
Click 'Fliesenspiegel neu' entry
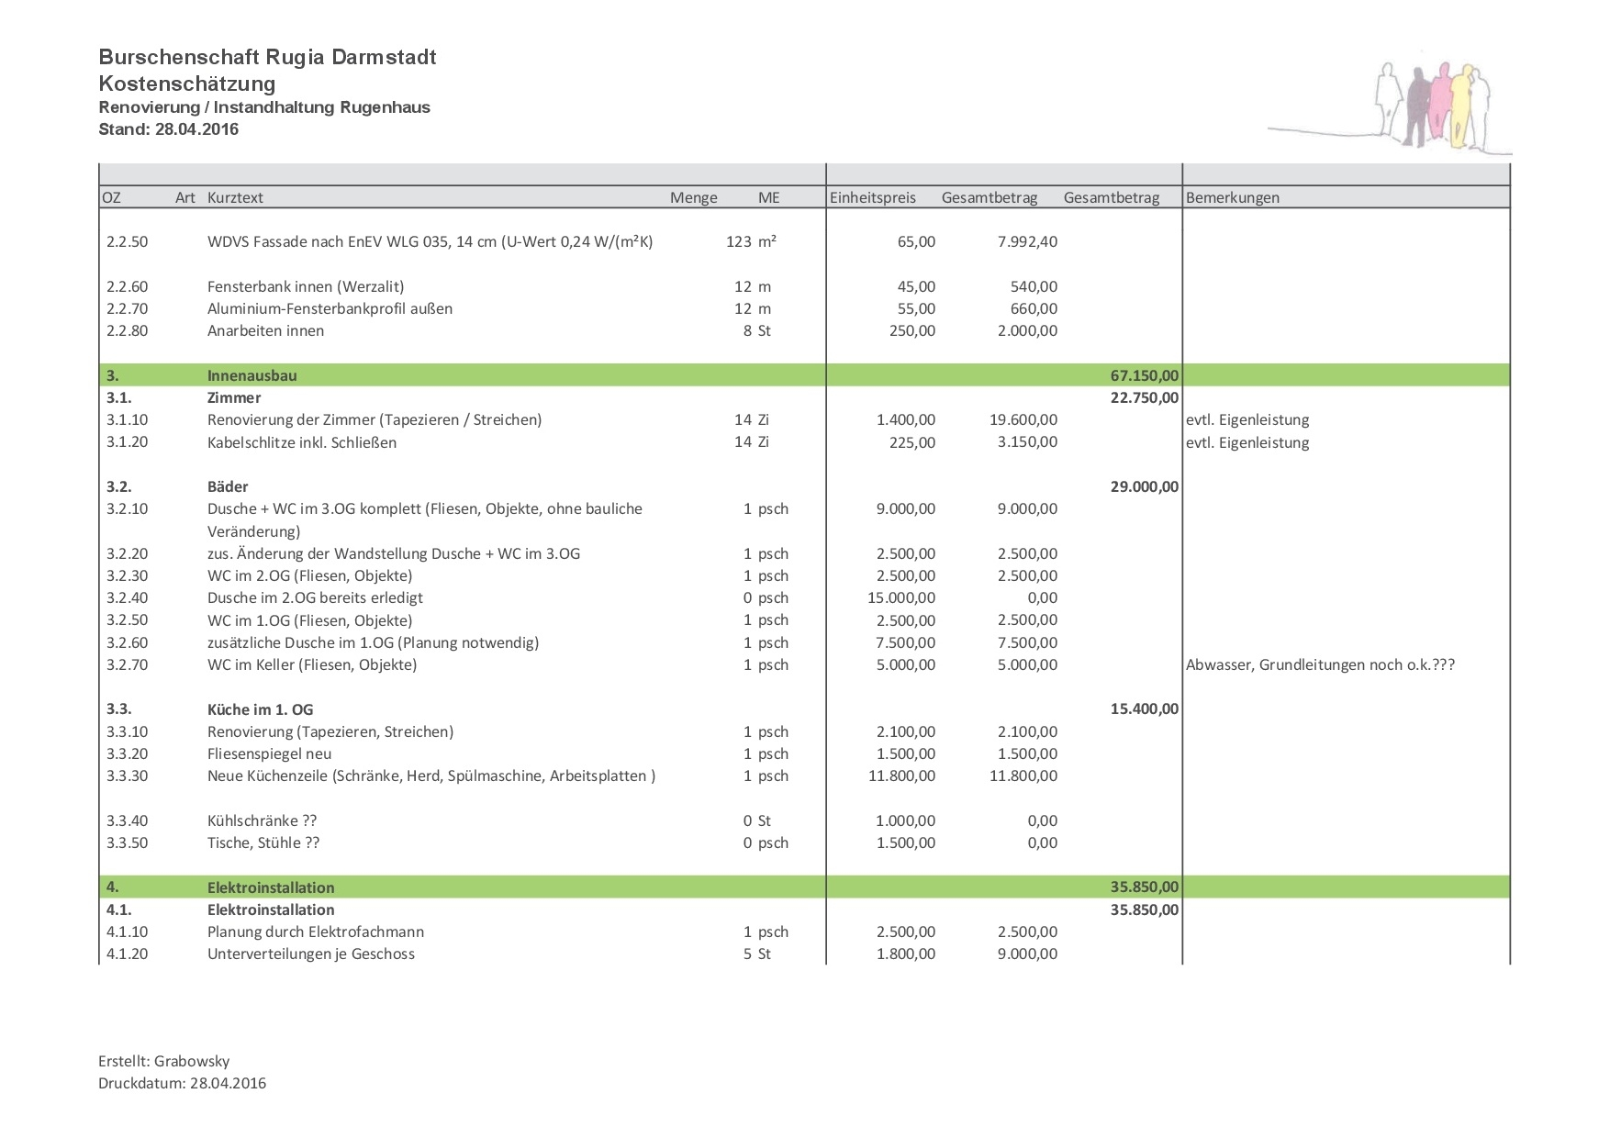click(x=269, y=754)
